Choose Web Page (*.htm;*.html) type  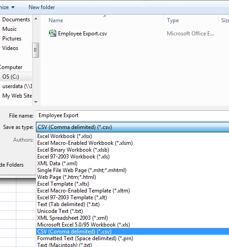click(132, 177)
